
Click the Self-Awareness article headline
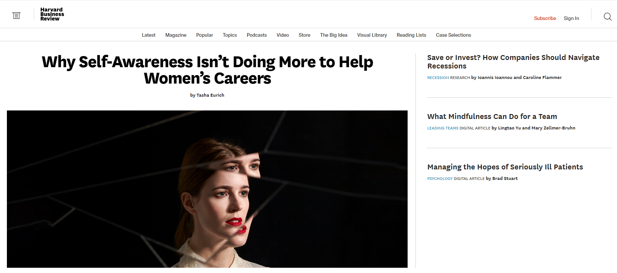(207, 70)
